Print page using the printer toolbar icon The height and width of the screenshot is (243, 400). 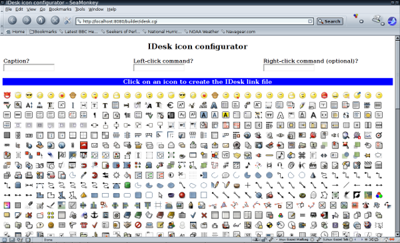[x=376, y=19]
